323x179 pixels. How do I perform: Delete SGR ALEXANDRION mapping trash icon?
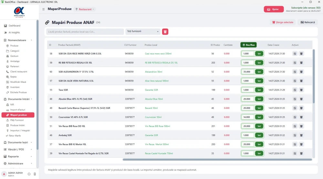point(301,72)
